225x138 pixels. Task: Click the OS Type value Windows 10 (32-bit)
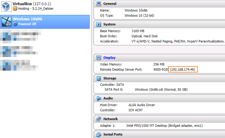[x=139, y=15]
